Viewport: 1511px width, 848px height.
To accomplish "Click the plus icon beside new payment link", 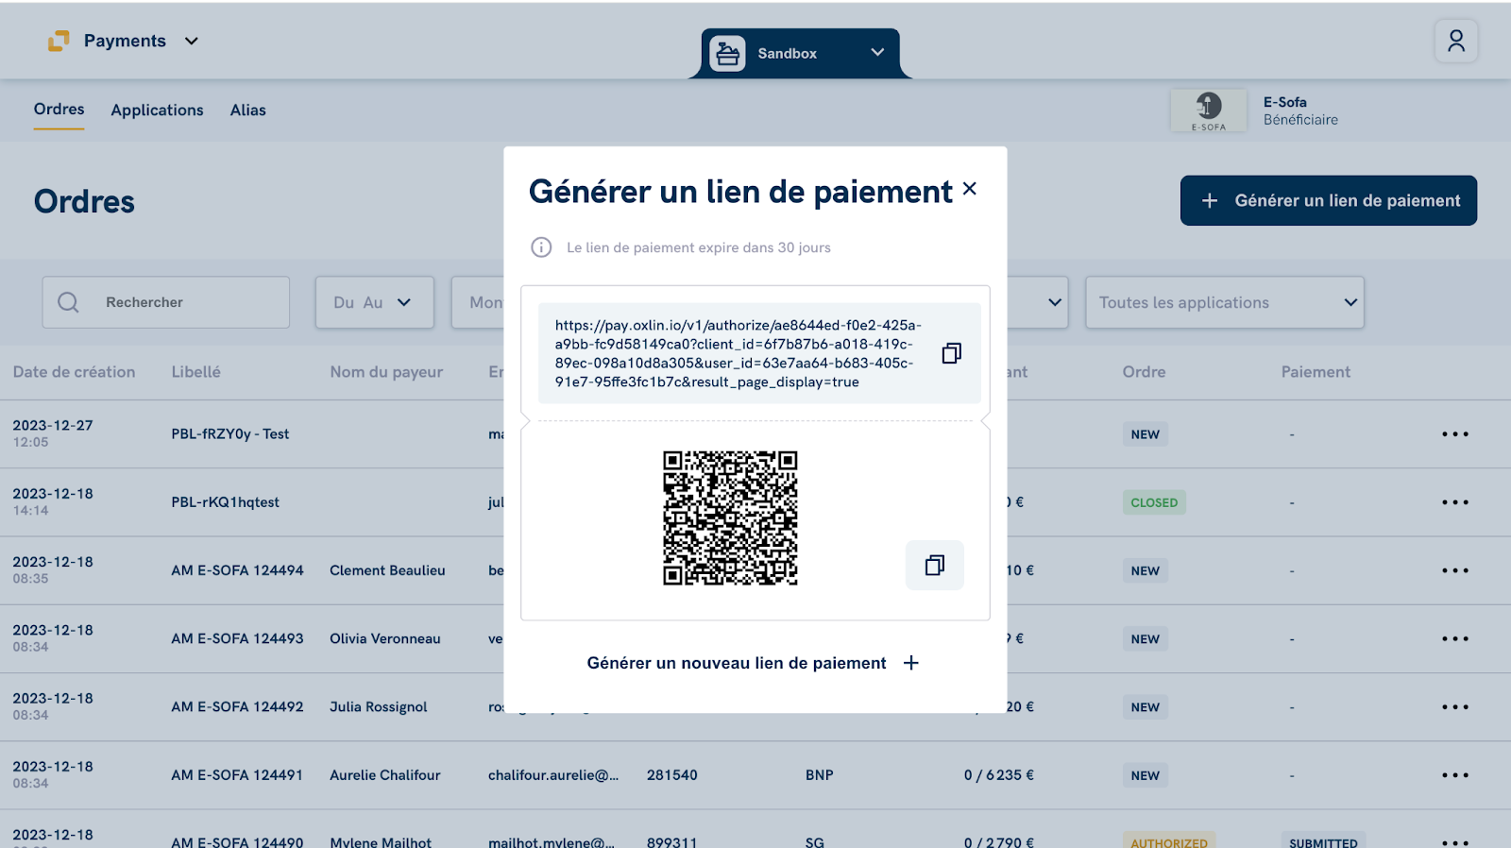I will pos(911,663).
